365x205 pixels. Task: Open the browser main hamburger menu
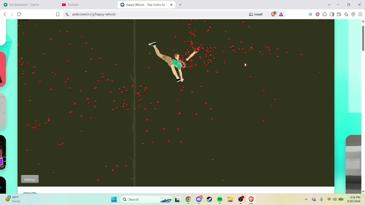point(360,14)
